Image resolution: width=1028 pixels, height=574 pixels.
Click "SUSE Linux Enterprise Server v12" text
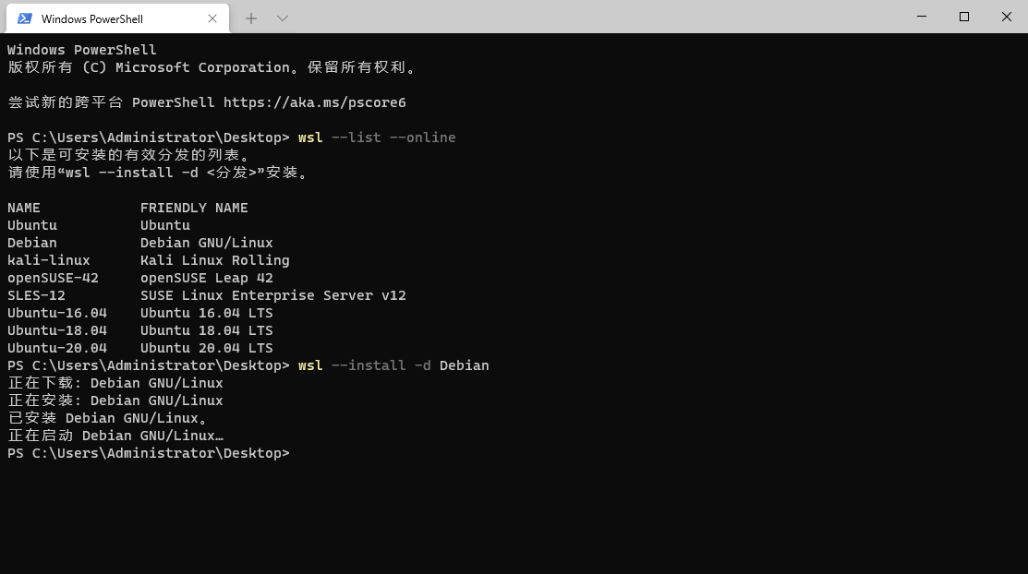tap(273, 295)
